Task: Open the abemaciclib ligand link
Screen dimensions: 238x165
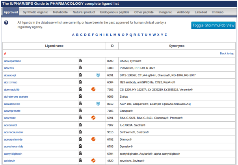Action: click(12, 89)
